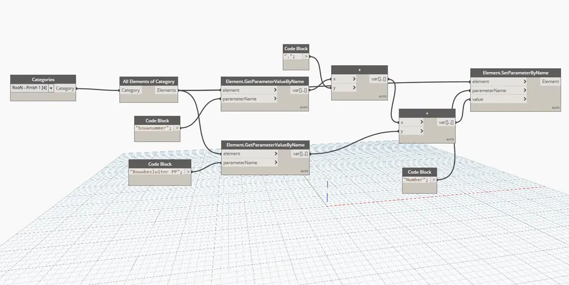
Task: Open the Roofs - Finish 1 dropdown arrow
Action: [51, 88]
